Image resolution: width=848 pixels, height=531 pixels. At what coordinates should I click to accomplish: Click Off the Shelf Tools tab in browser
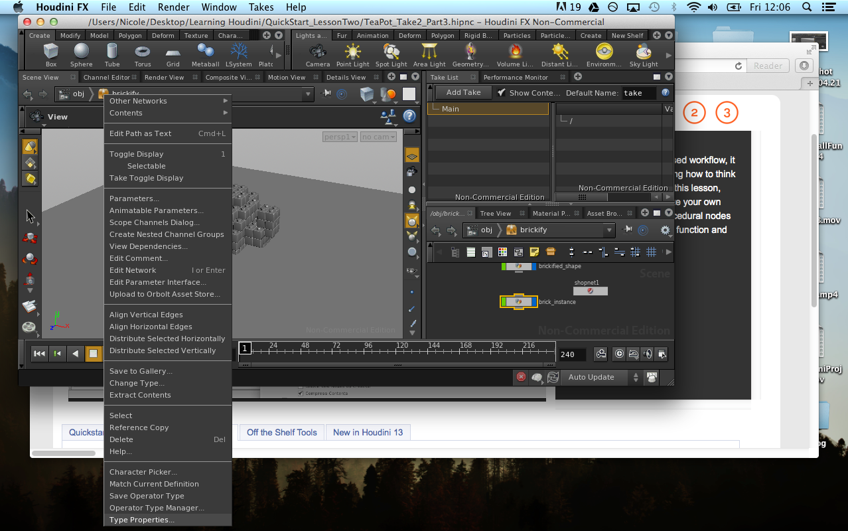pyautogui.click(x=282, y=432)
